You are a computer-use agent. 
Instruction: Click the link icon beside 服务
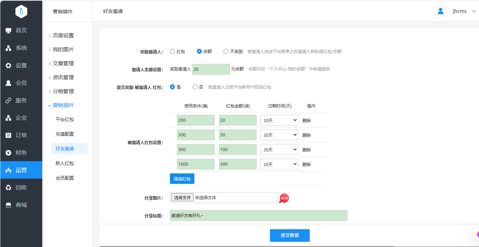(x=8, y=100)
